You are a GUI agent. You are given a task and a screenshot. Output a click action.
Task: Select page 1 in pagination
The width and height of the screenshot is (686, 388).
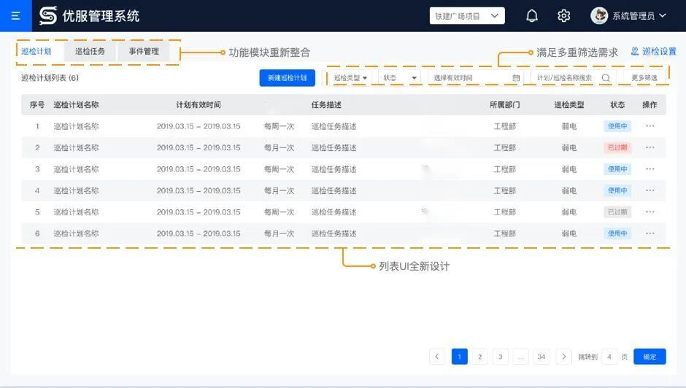[x=459, y=357]
